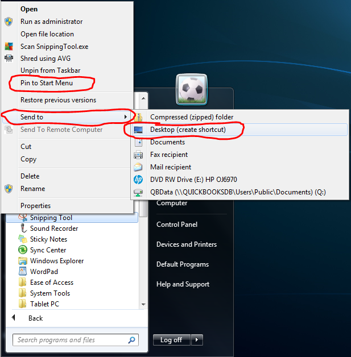Click the Sound Recorder microphone icon
Viewport: 351px width, 357px height.
click(23, 228)
